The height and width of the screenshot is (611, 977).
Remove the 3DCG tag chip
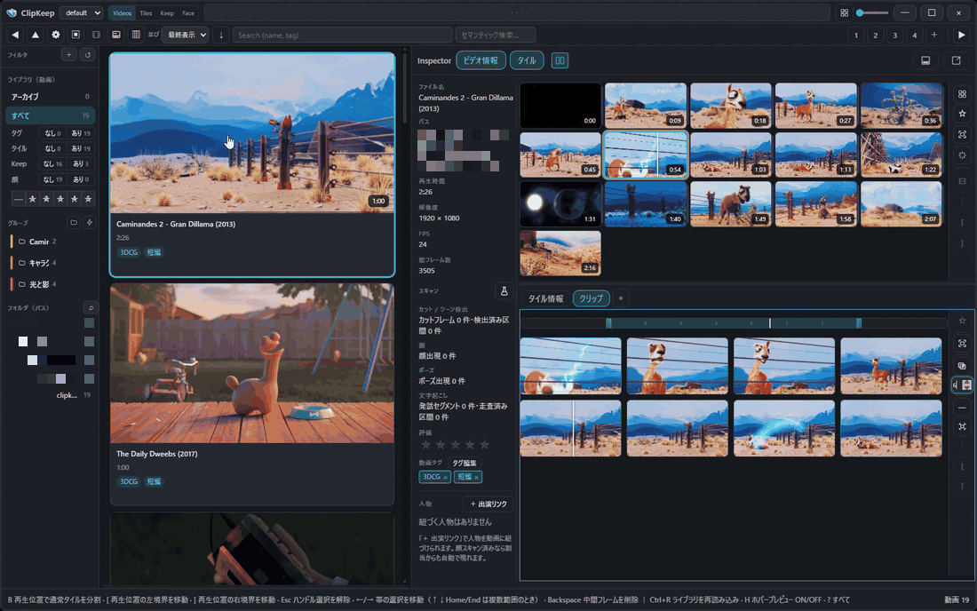[x=445, y=477]
